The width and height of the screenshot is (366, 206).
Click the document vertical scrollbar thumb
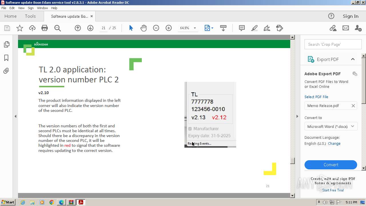[292, 161]
